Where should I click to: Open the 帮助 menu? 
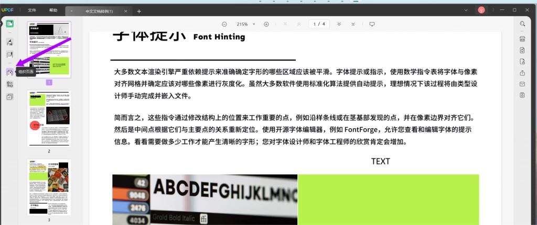53,10
